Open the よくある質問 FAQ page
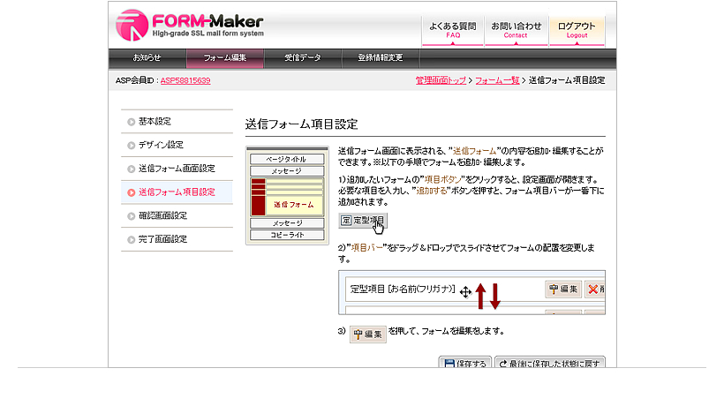 click(452, 30)
